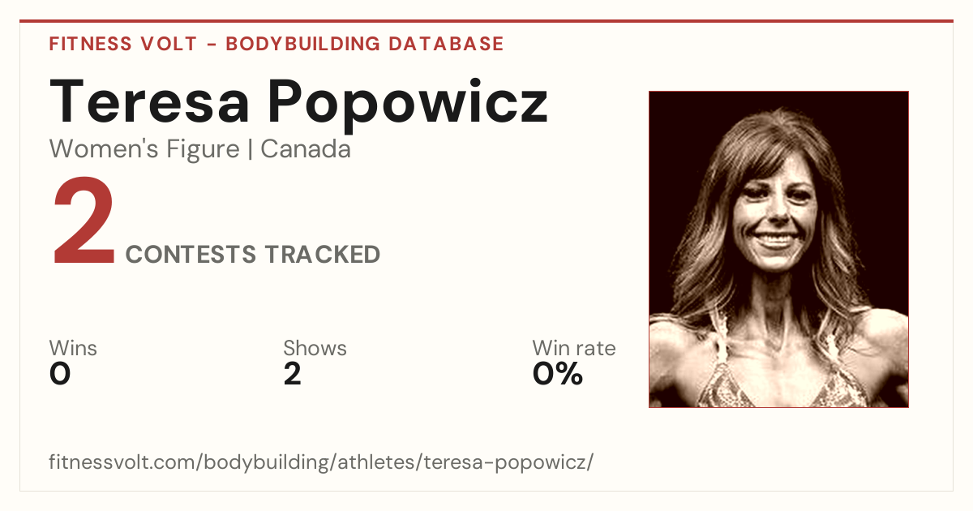Click the BODYBUILDING DATABASE header text
973x511 pixels.
pyautogui.click(x=365, y=44)
